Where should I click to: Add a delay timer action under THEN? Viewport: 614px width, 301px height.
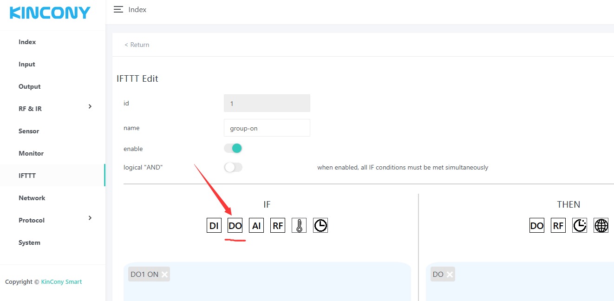click(579, 226)
